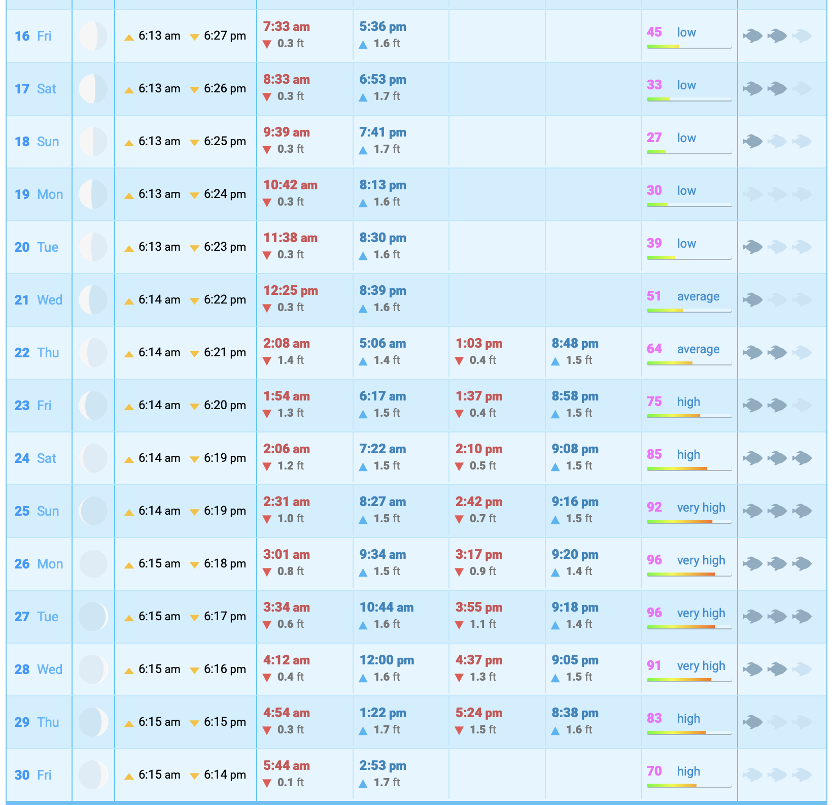Click the 92 very high coefficient value

tap(654, 508)
